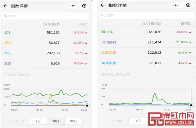Open the right panel's three-dot menu
The width and height of the screenshot is (196, 128).
click(x=176, y=5)
